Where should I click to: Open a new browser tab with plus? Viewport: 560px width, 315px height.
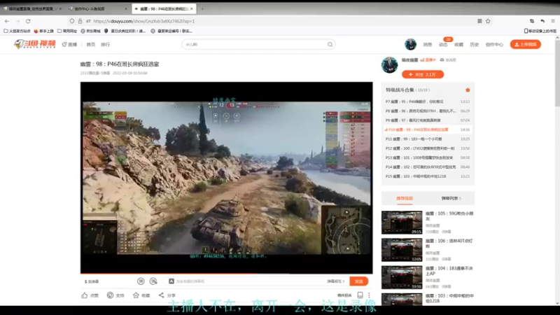tap(202, 8)
